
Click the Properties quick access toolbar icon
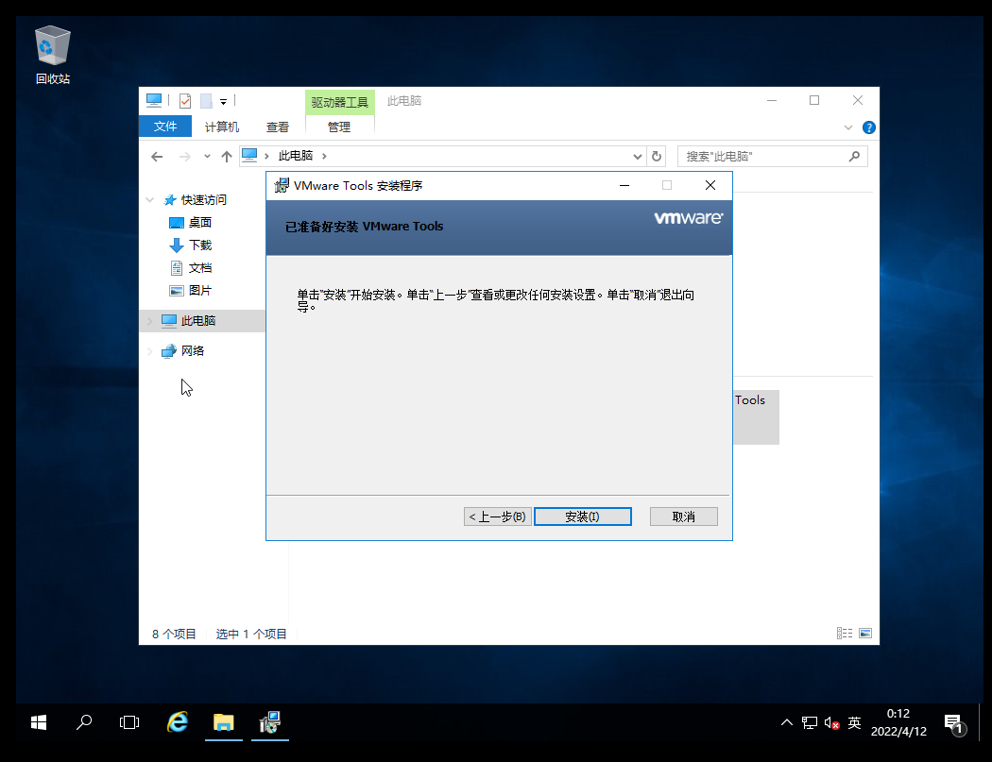185,100
